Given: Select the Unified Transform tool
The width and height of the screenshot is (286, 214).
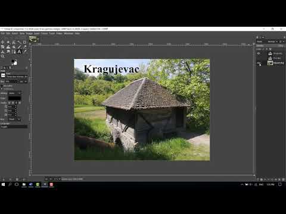Looking at the screenshot, I should (2, 47).
